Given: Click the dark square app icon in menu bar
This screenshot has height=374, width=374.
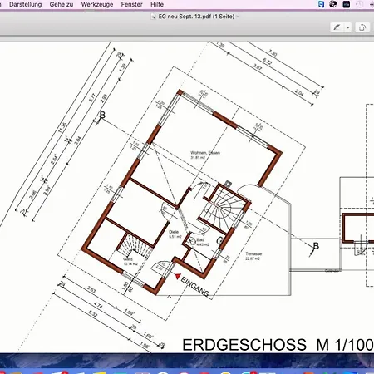Looking at the screenshot, I should [347, 4].
